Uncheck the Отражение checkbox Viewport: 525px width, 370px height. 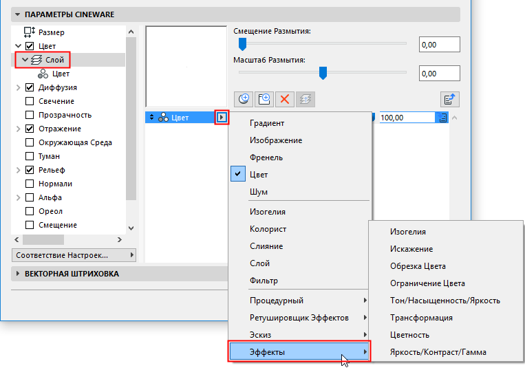point(30,129)
